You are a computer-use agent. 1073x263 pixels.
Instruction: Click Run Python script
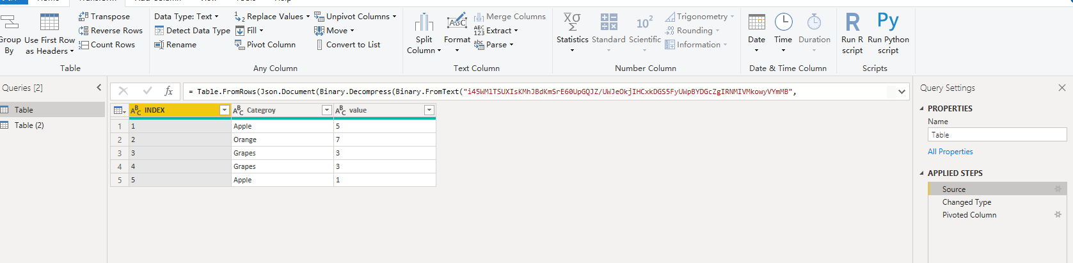[888, 33]
